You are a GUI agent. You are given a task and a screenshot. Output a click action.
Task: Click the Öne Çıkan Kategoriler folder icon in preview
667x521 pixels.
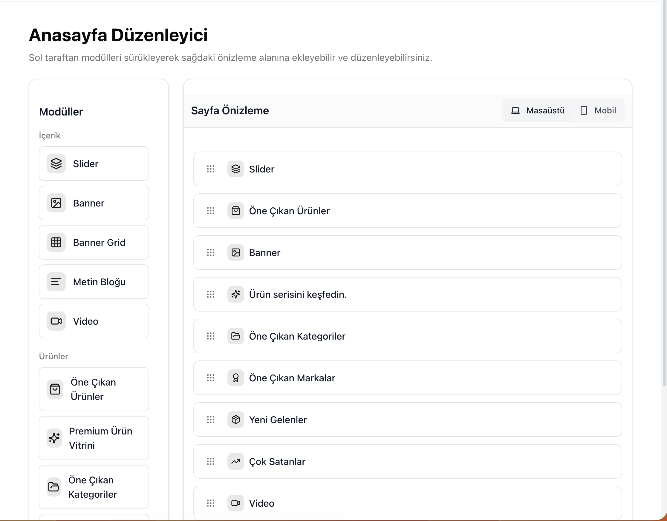click(235, 336)
